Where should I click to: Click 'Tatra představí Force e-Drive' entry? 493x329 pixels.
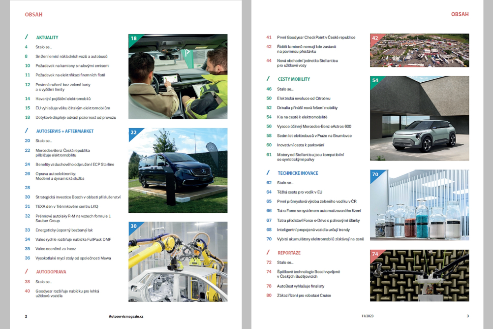coord(318,220)
